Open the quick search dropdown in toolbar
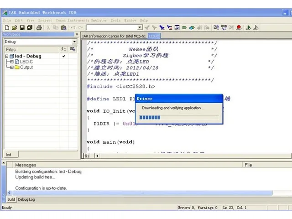This screenshot has height=219, width=292. (140, 28)
